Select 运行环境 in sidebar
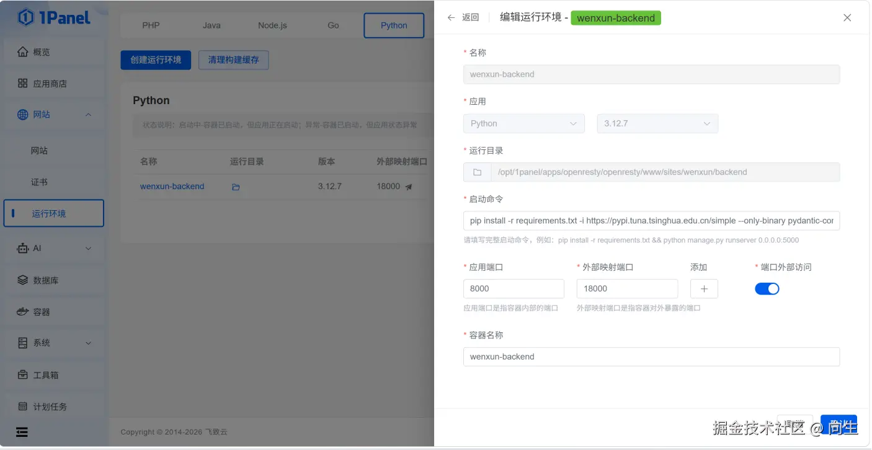The height and width of the screenshot is (450, 872). tap(54, 213)
